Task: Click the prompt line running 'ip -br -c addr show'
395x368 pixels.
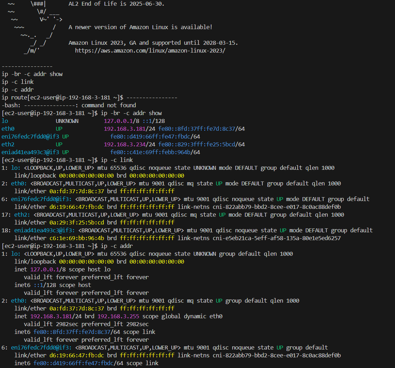Action: [82, 113]
